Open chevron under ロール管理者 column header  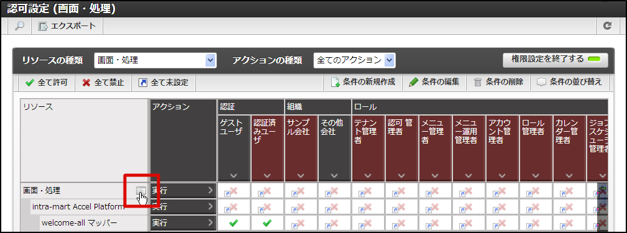(536, 175)
